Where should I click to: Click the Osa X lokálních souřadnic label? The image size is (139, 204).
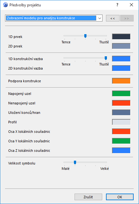point(29,132)
